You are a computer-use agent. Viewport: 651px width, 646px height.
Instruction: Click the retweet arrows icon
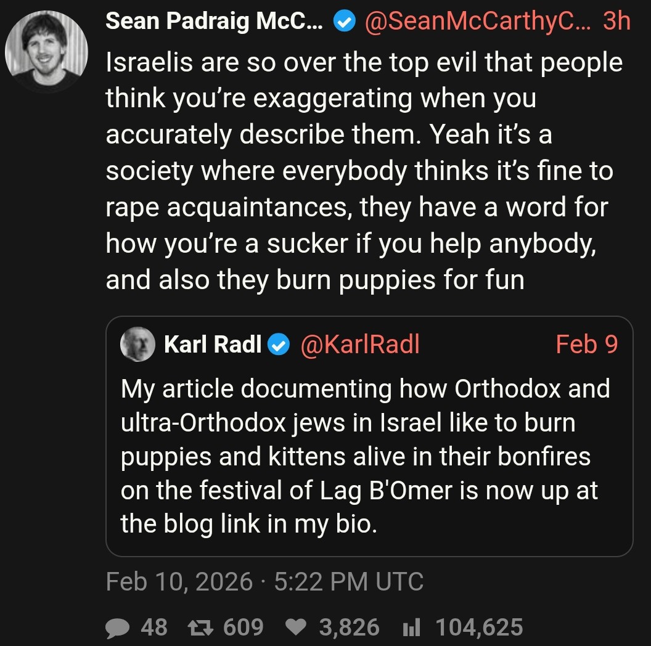point(199,628)
